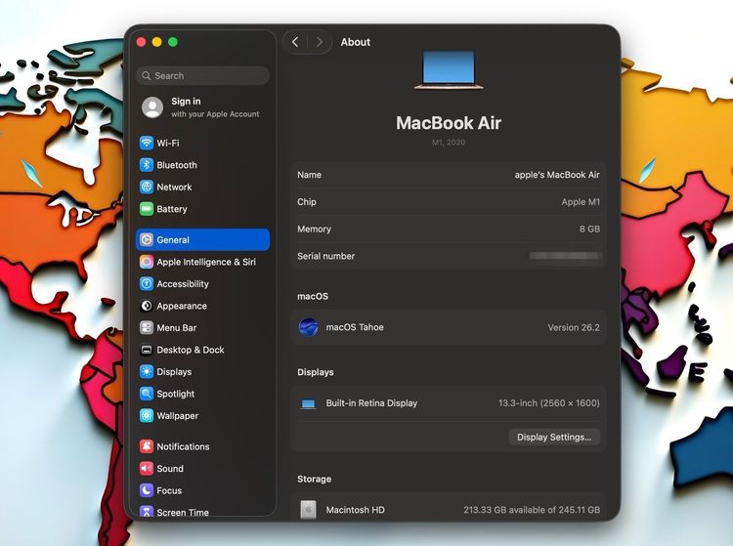Image resolution: width=733 pixels, height=546 pixels.
Task: Click the macOS Tahoe logo icon
Action: pyautogui.click(x=308, y=327)
